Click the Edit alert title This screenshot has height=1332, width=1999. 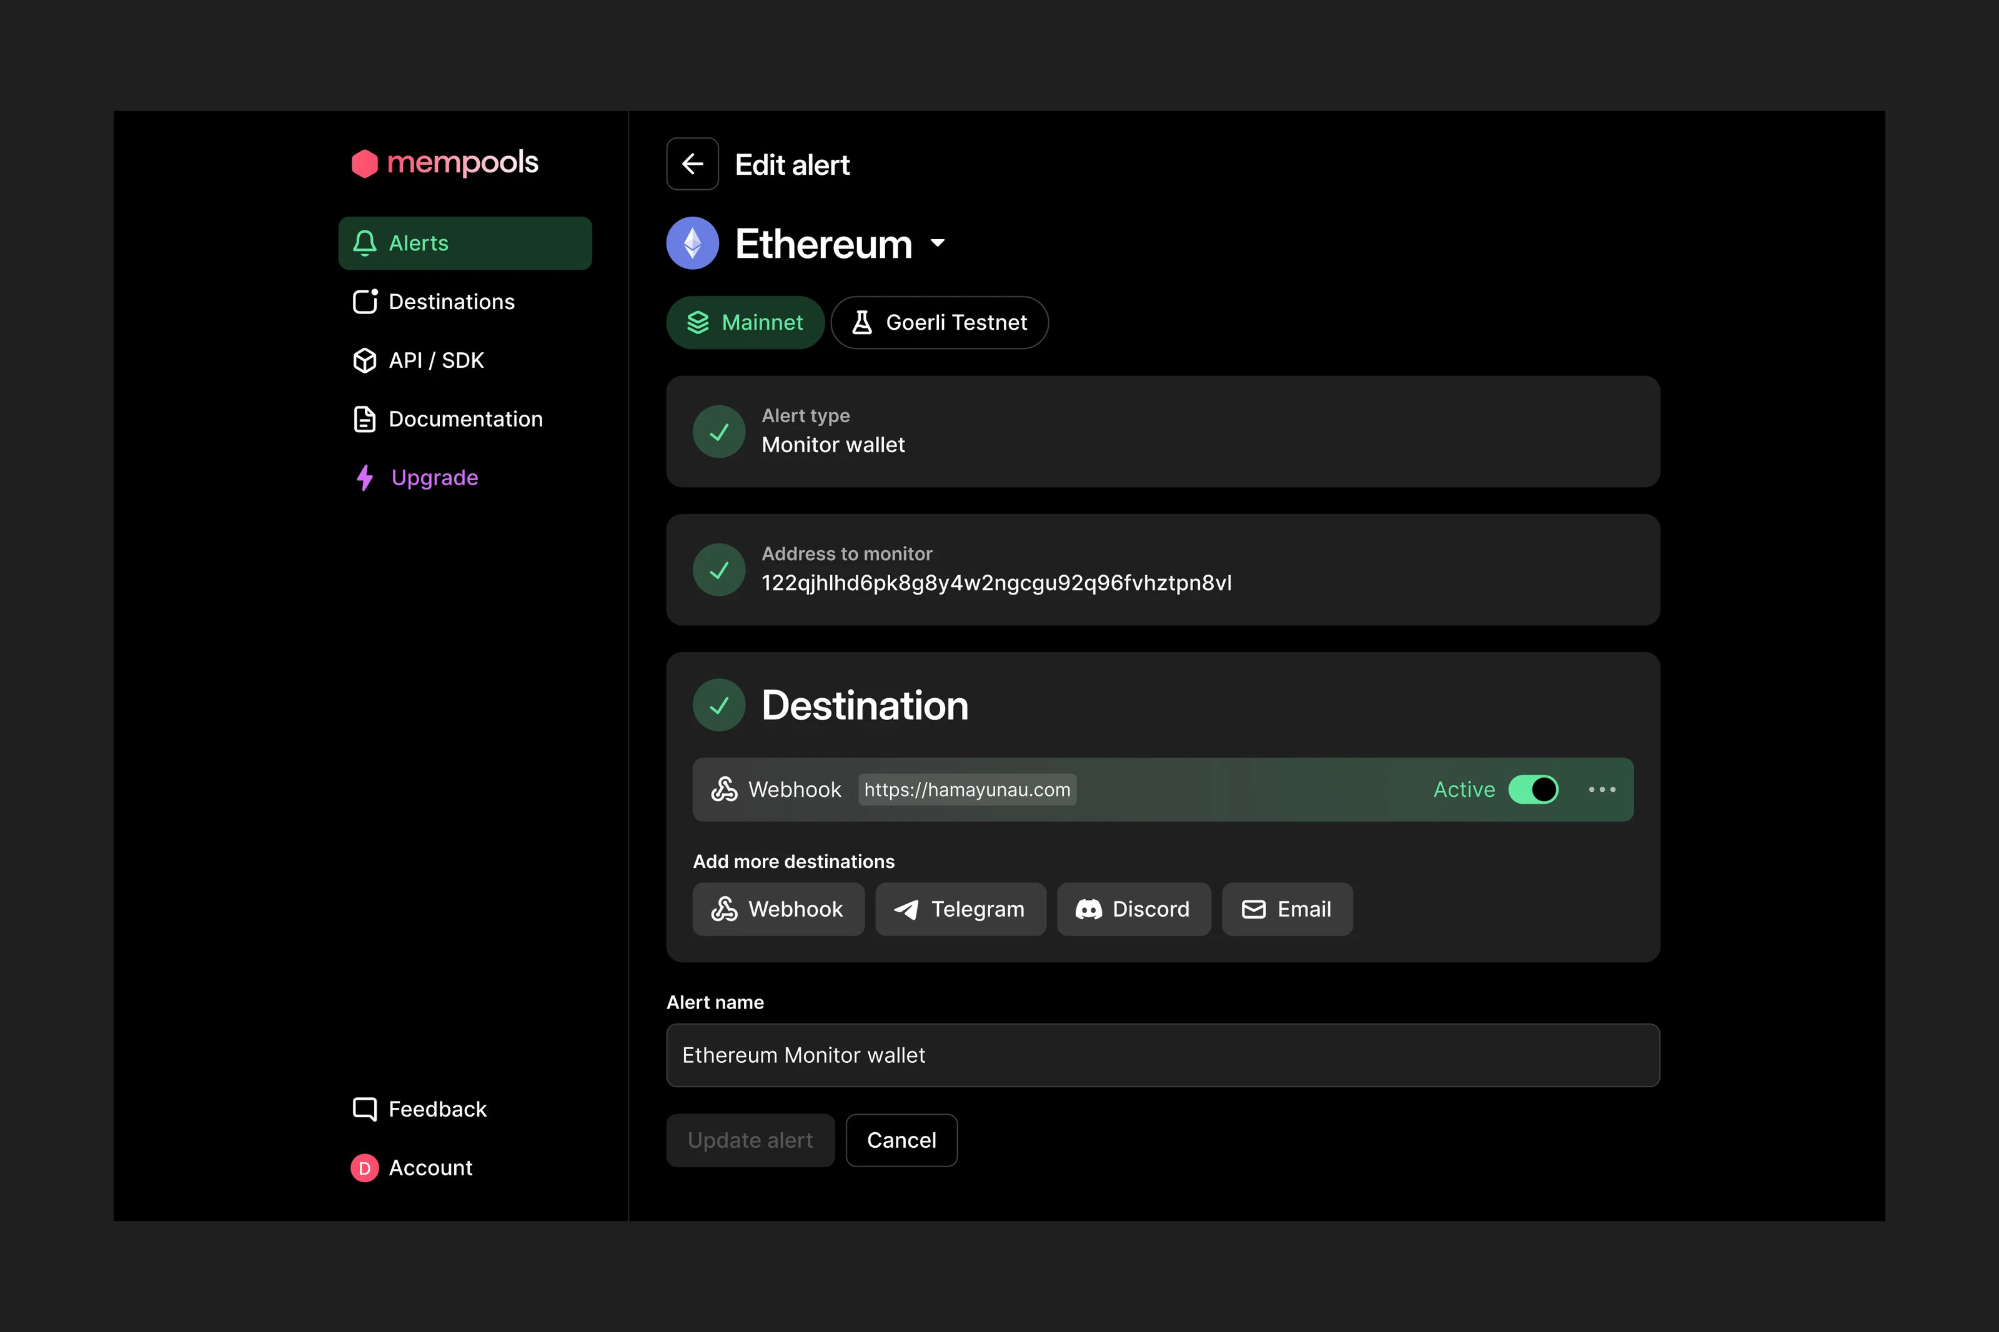pyautogui.click(x=791, y=165)
